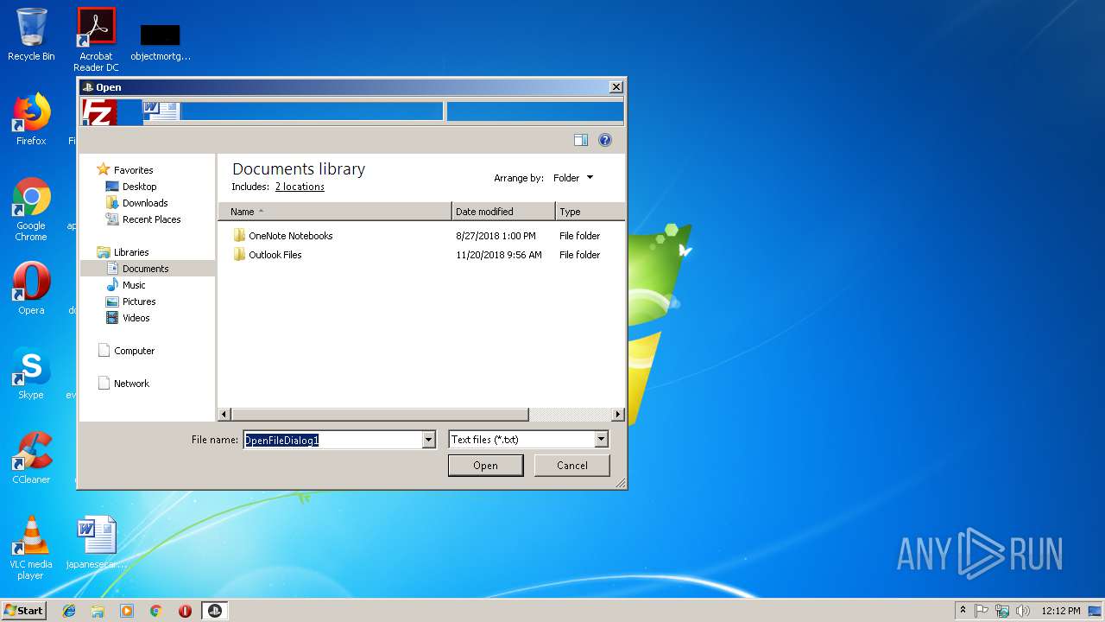Select the objectmortg... desktop file
1105x622 pixels.
point(161,42)
